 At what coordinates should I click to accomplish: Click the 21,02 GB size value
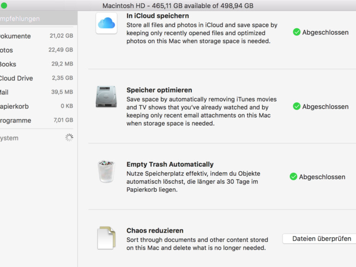61,36
